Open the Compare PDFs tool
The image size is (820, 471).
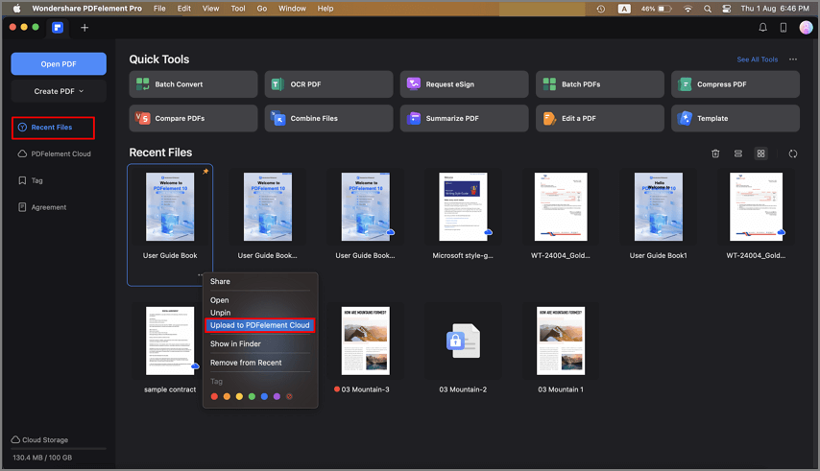click(x=193, y=119)
